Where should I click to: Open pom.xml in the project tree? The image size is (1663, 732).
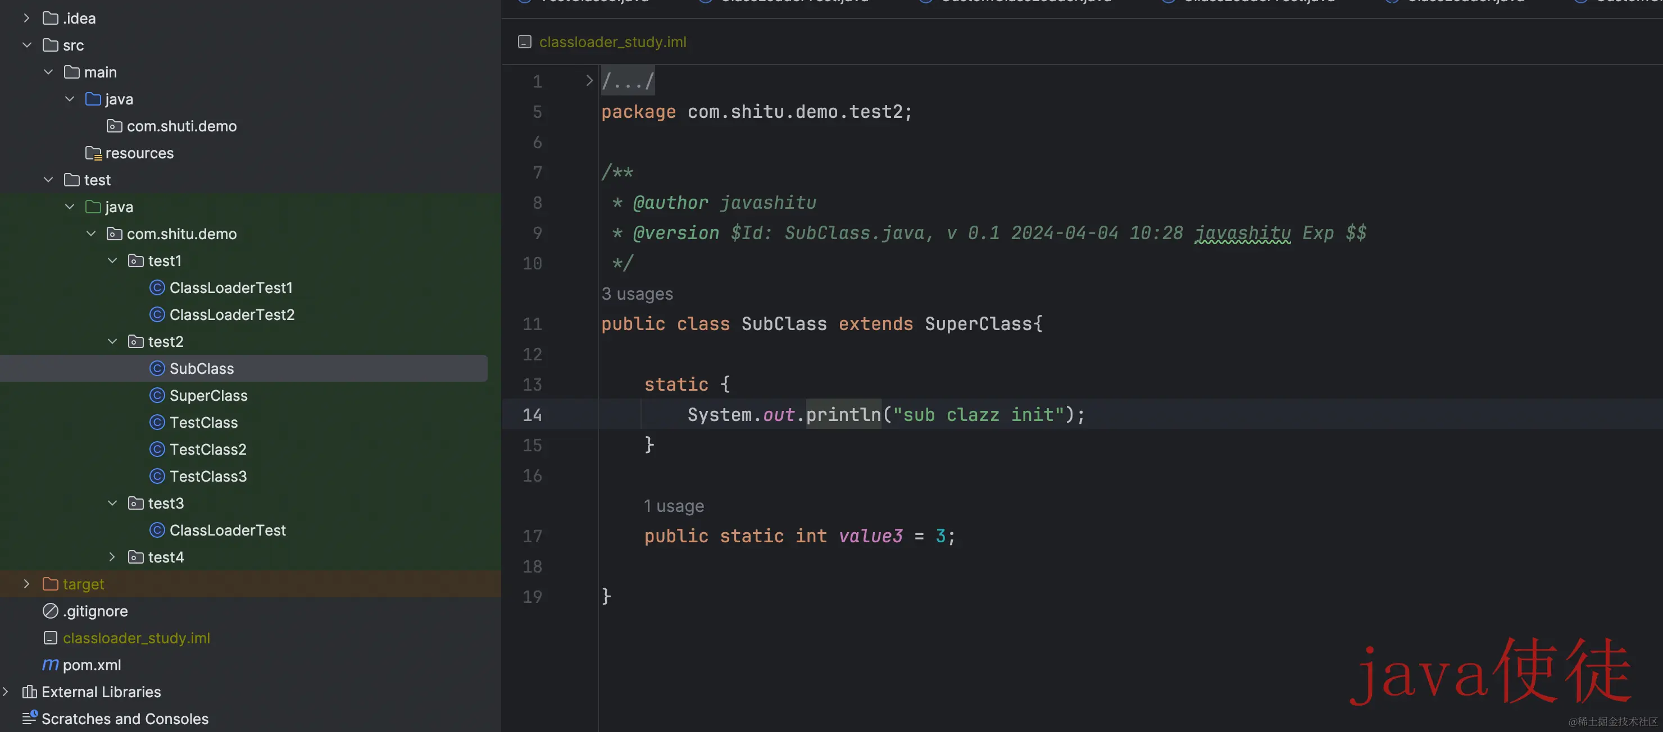pyautogui.click(x=92, y=665)
